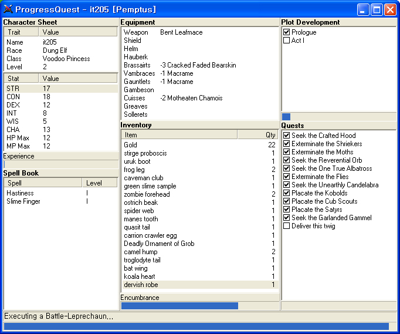Image resolution: width=400 pixels, height=334 pixels.
Task: Select the STR stat row
Action: point(61,89)
